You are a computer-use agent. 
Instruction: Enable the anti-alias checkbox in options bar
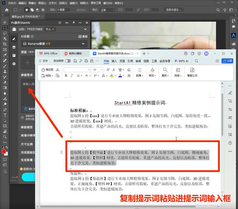[74, 10]
